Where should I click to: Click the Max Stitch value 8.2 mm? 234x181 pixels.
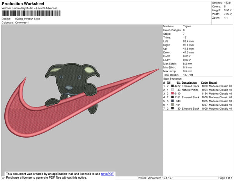(188, 64)
